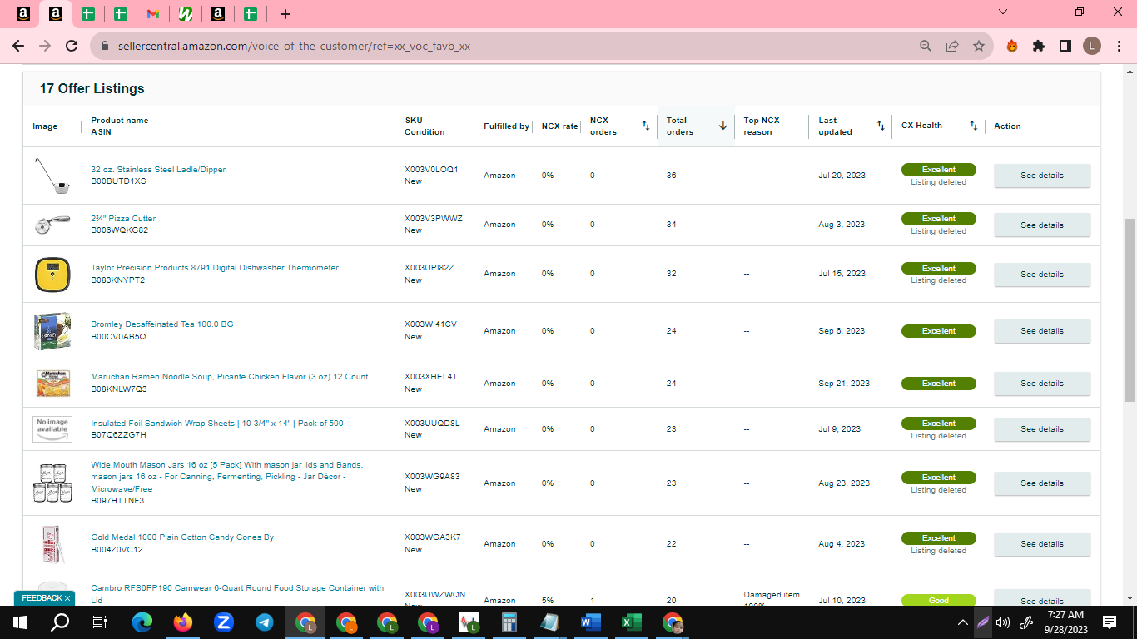See details for Bromley Decaffeinated Tea
Screen dimensions: 1137x639
click(1042, 331)
